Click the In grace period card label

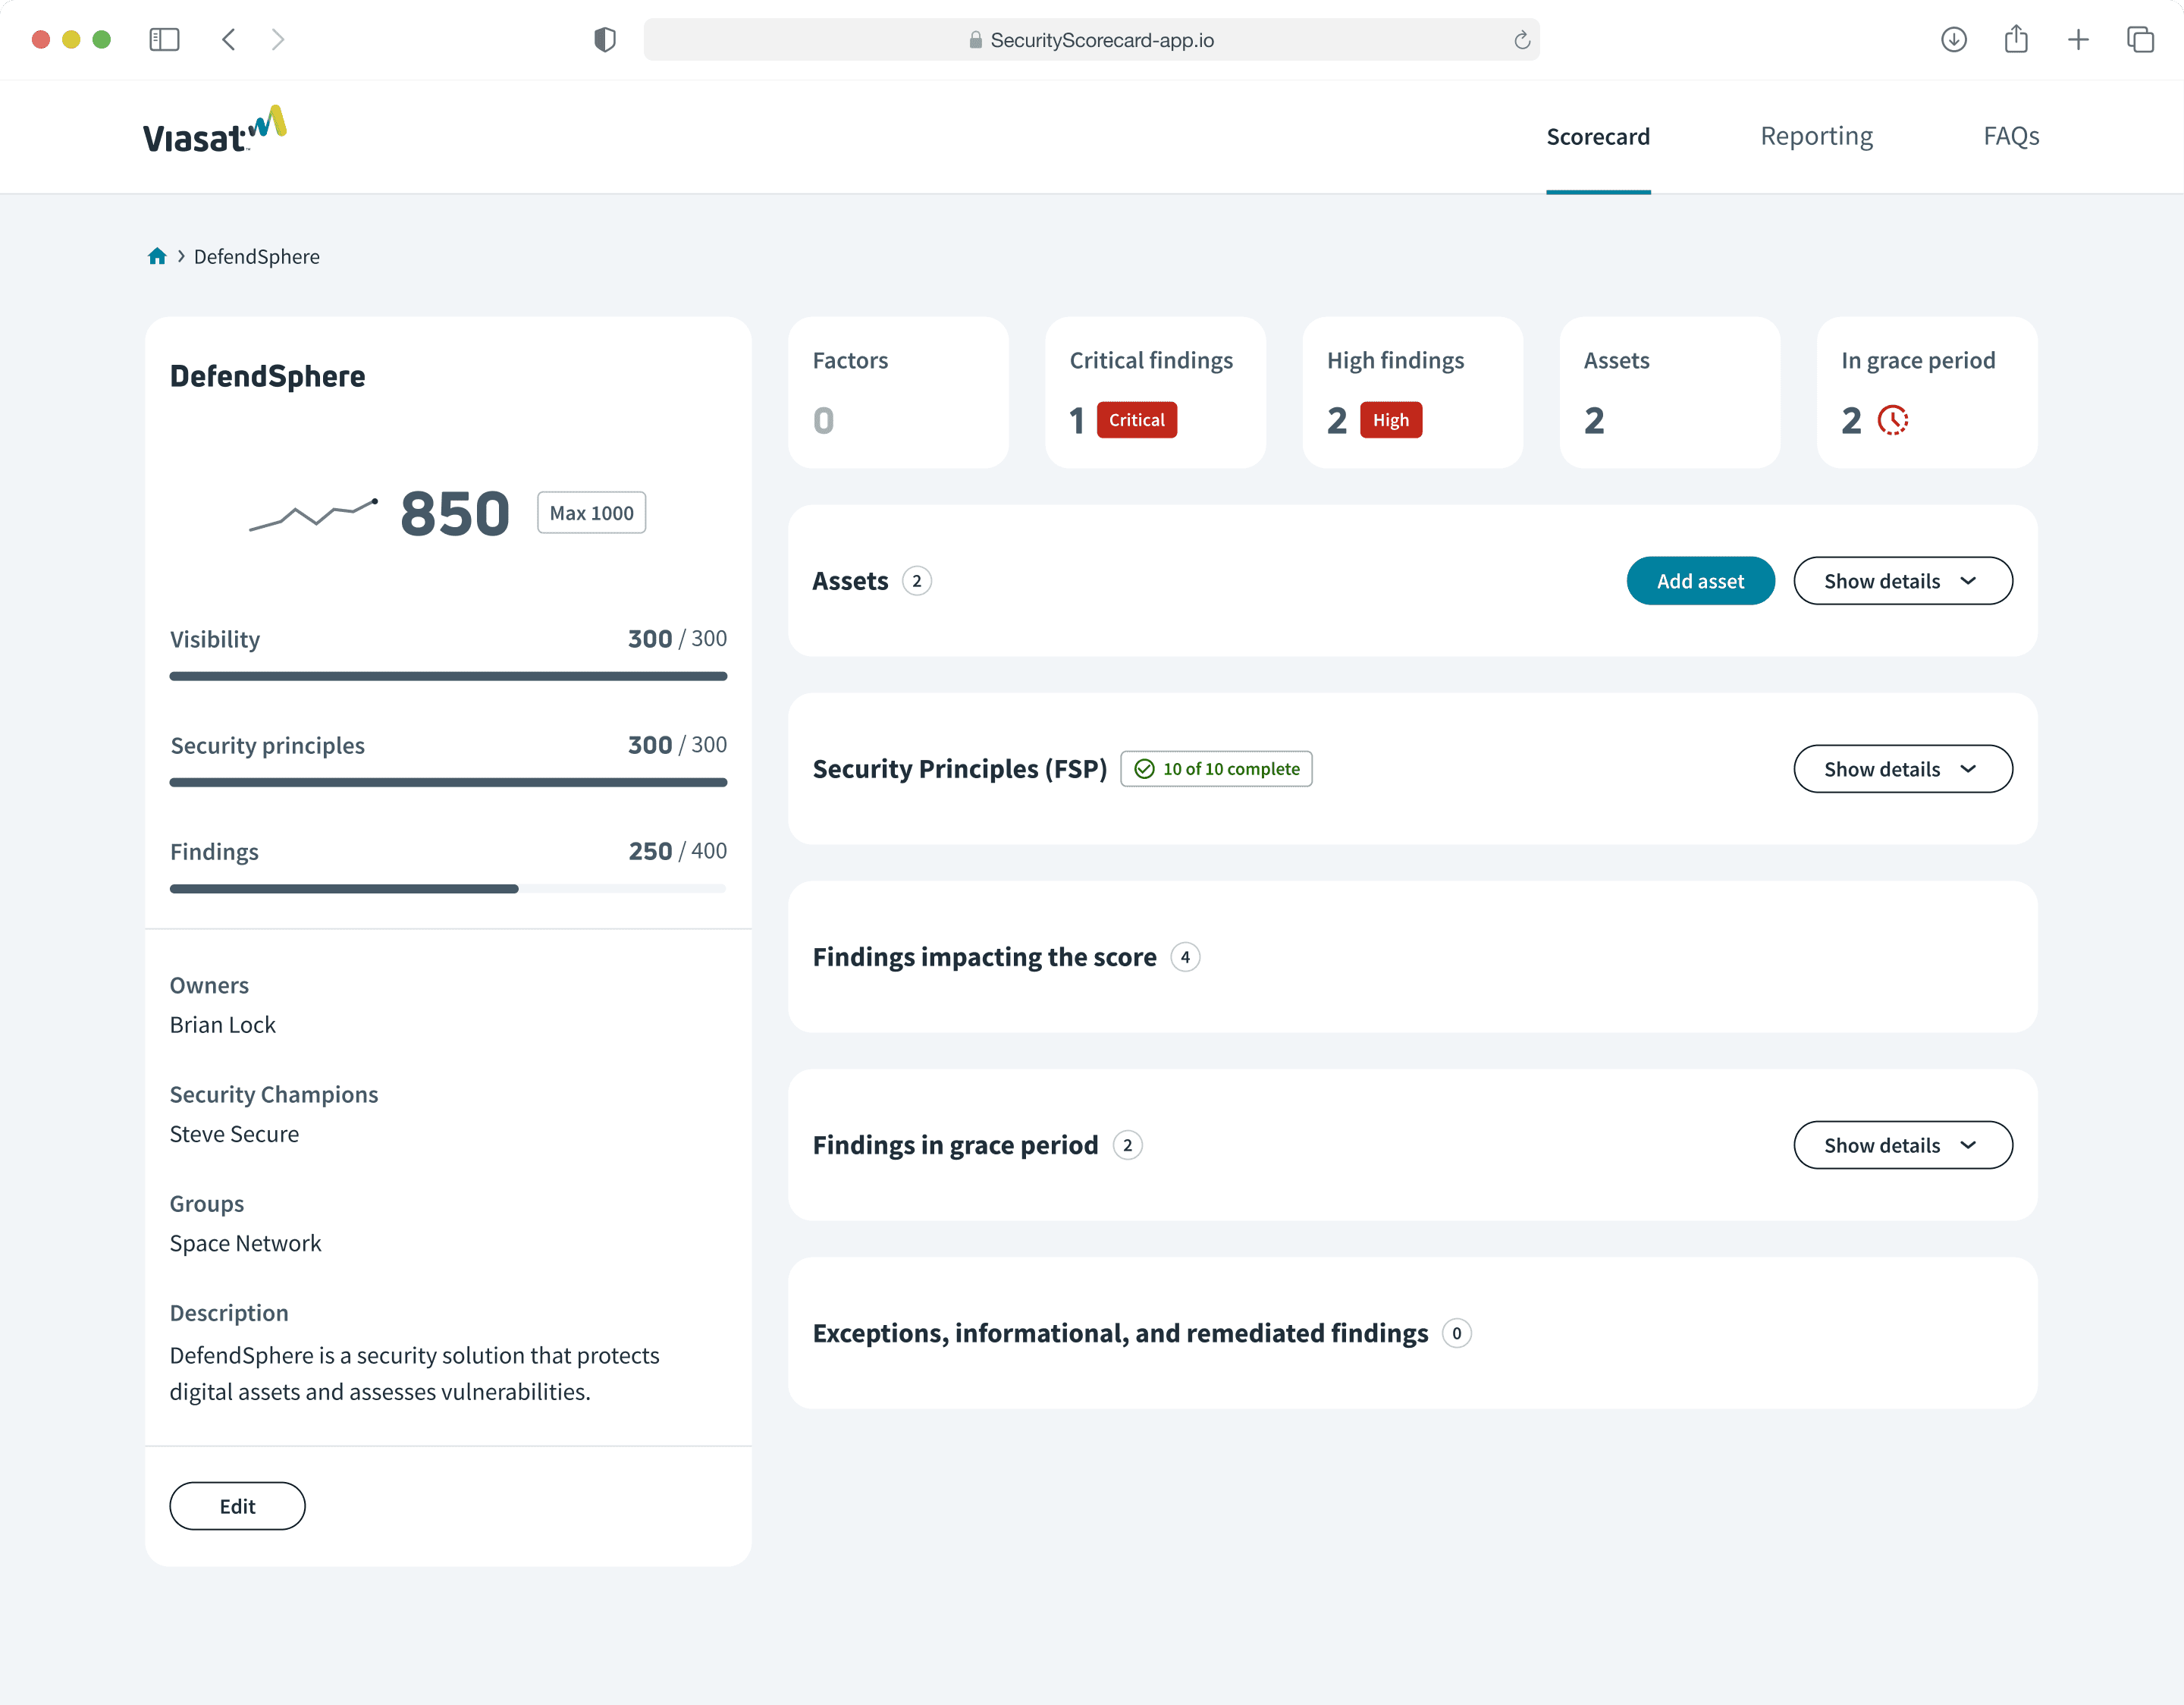pyautogui.click(x=1918, y=360)
